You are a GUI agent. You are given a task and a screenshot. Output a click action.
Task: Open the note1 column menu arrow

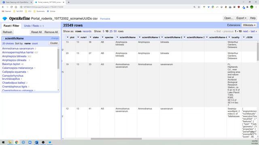78,37
